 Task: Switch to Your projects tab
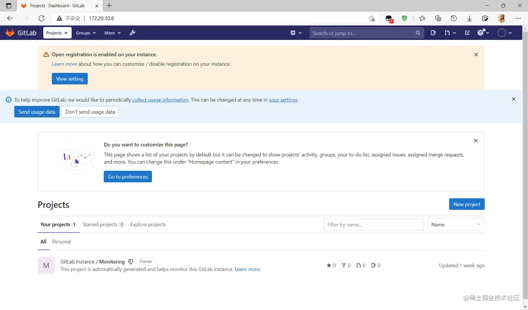(58, 224)
